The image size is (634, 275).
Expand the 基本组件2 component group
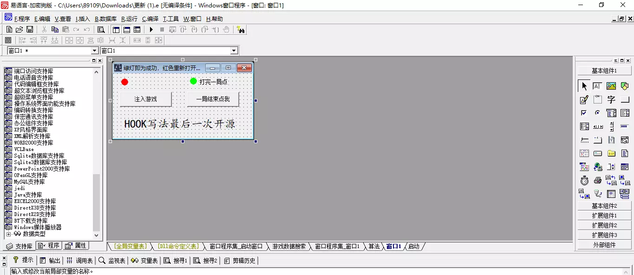[x=604, y=206]
